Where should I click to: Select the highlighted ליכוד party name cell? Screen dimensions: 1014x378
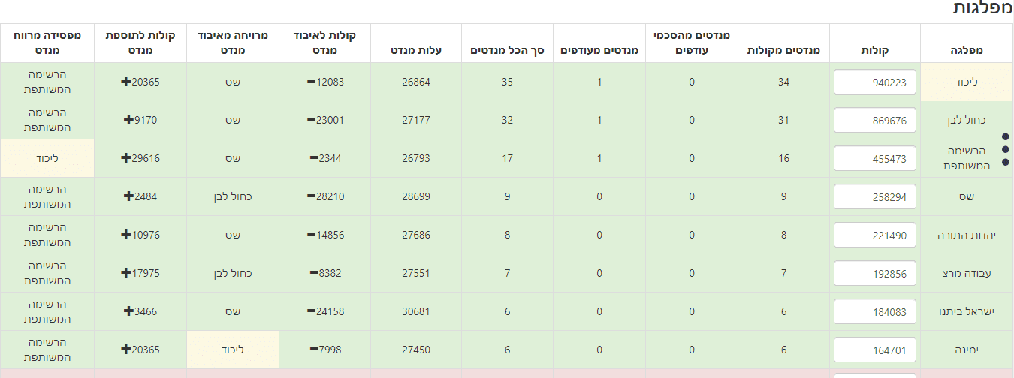tap(966, 82)
